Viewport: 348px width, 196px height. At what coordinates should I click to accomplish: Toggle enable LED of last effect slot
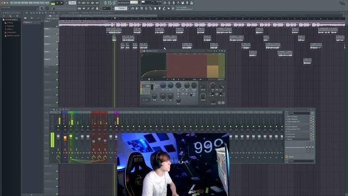pos(314,139)
